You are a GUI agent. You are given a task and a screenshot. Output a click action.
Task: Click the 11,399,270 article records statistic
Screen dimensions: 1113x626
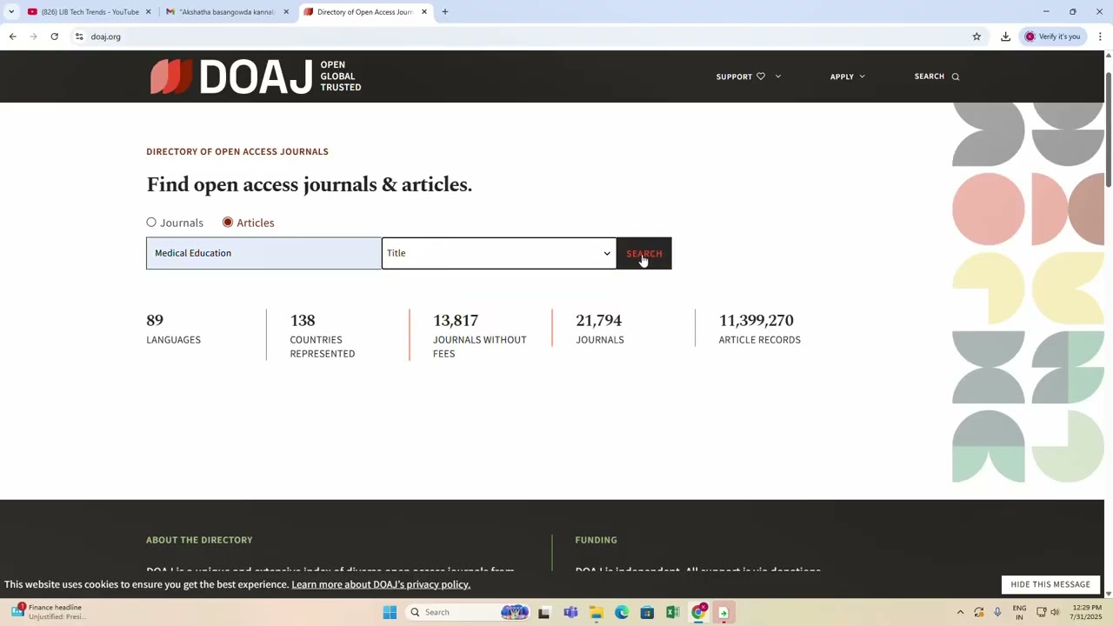(759, 330)
